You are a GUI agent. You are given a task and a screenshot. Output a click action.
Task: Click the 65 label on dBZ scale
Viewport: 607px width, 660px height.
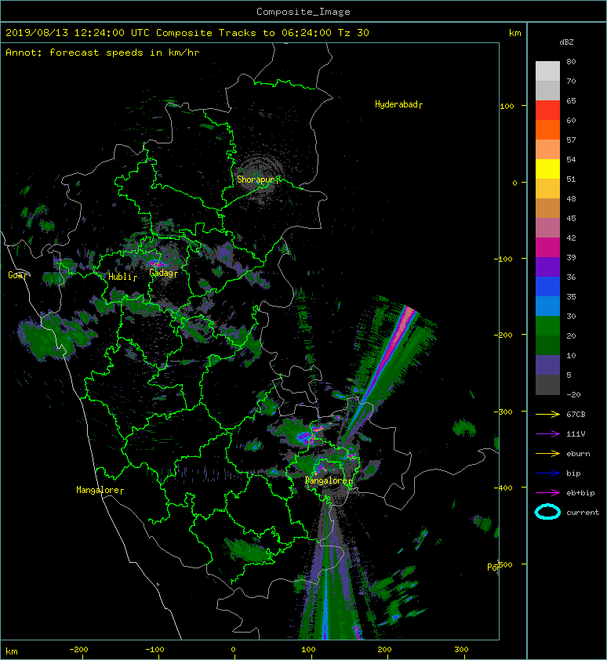[571, 100]
